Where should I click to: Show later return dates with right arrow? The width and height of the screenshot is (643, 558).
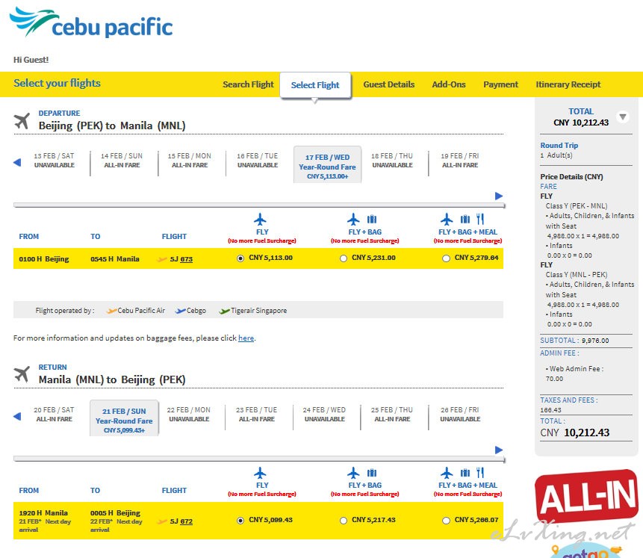pos(499,450)
